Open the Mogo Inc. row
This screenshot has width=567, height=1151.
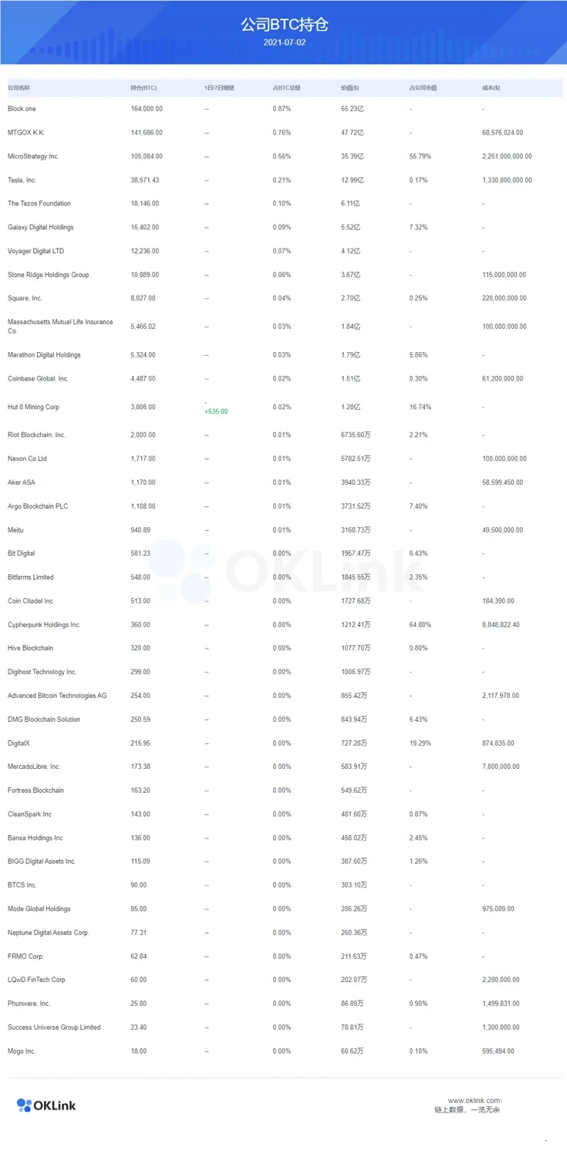[22, 1051]
